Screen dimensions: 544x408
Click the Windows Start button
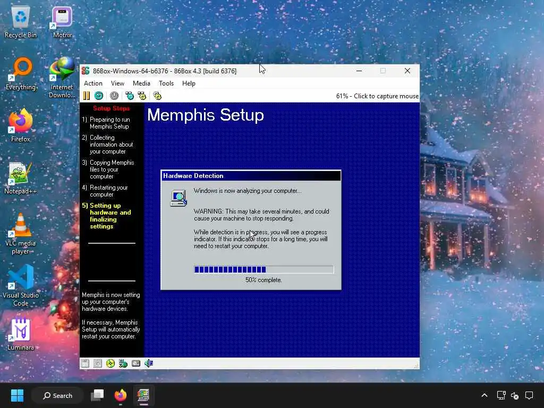tap(17, 395)
